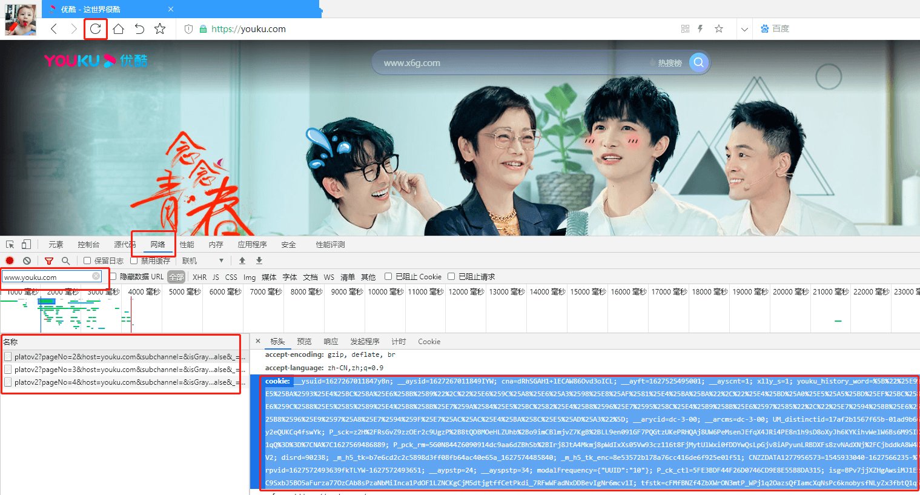
Task: Open the 联机 throttling dropdown
Action: (203, 261)
